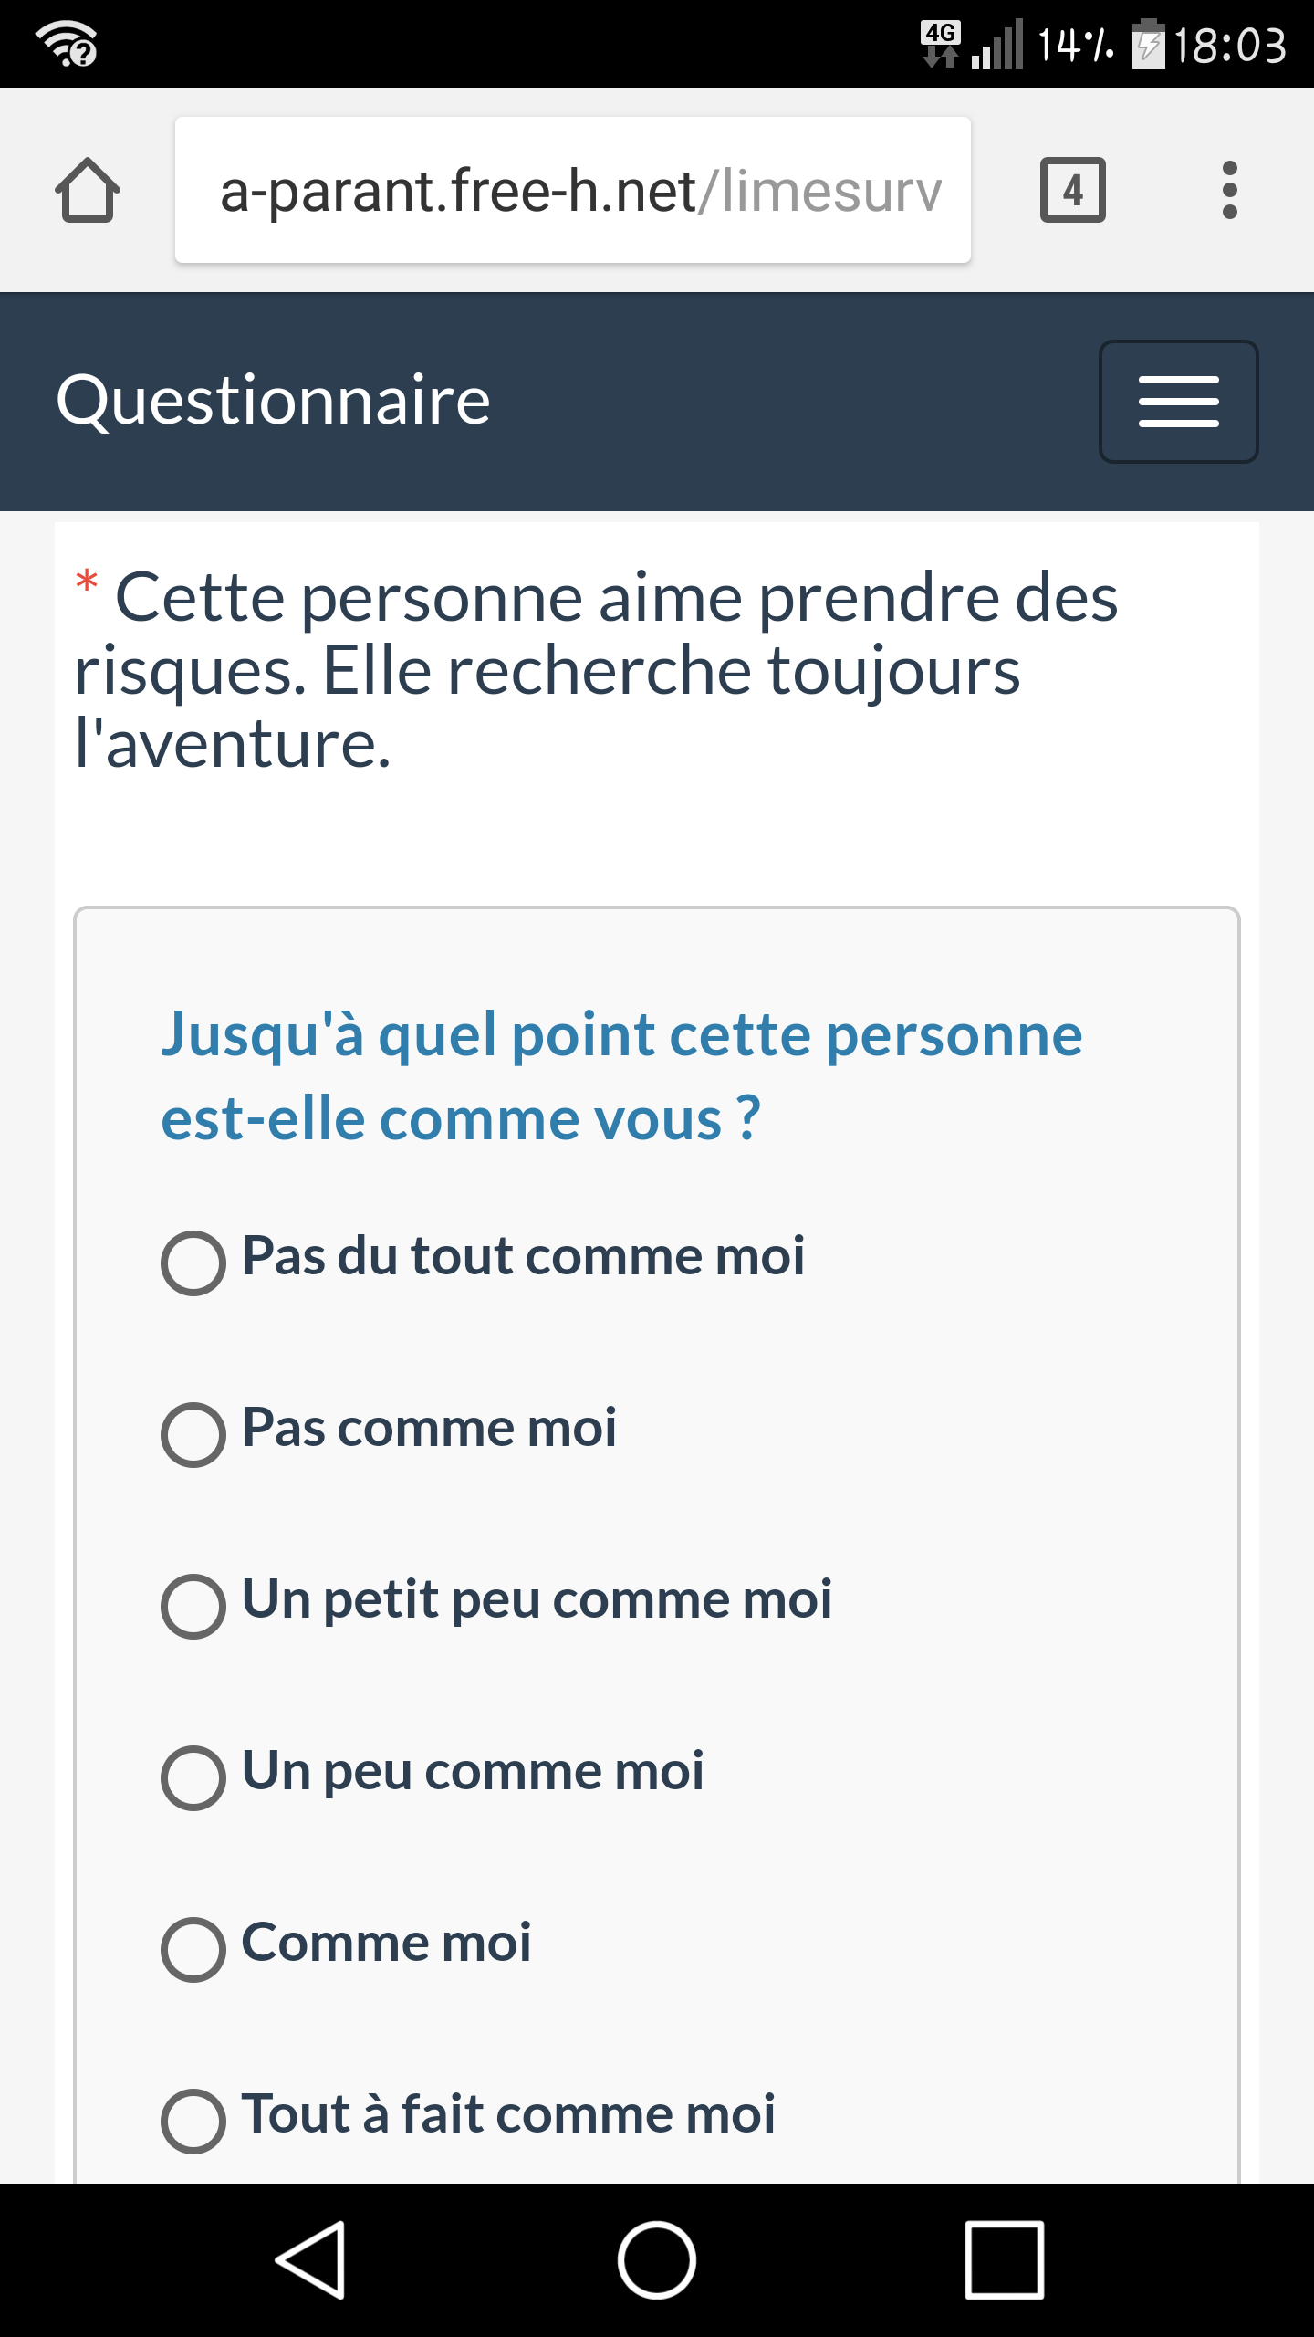The image size is (1314, 2337).
Task: Select "Pas du tout comme moi" radio option
Action: (x=193, y=1263)
